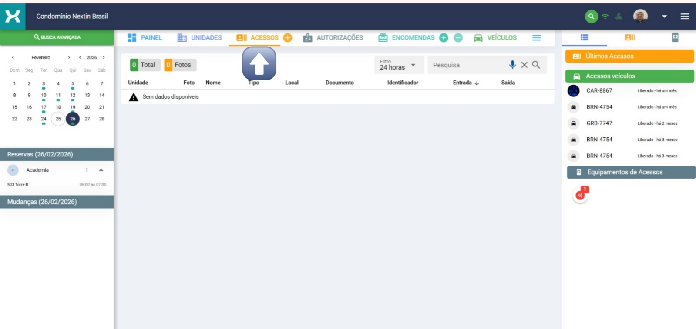Image resolution: width=696 pixels, height=329 pixels.
Task: Open the user profile dropdown arrow
Action: [664, 17]
